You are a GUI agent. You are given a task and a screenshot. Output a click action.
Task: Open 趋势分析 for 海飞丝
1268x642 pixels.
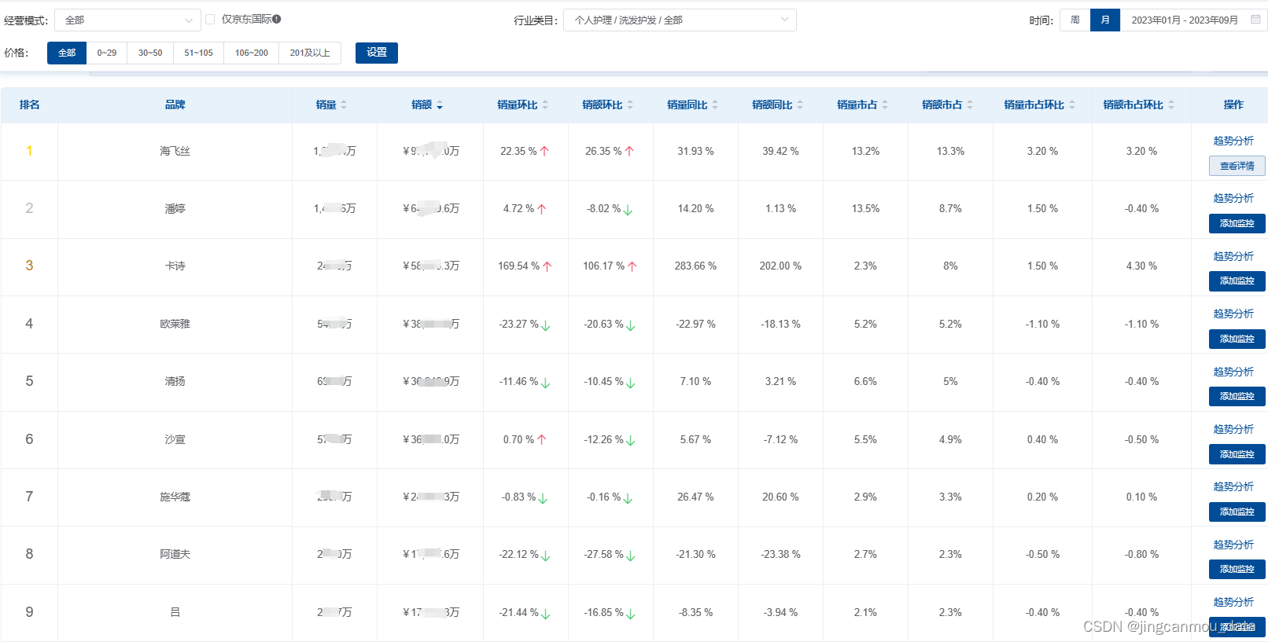(1233, 141)
